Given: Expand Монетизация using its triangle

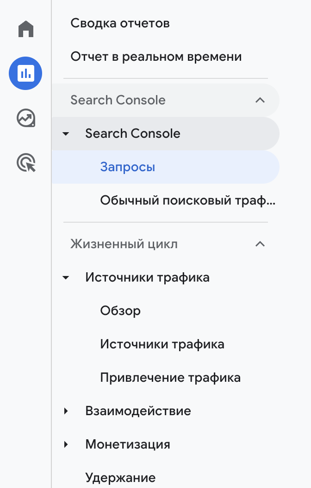Looking at the screenshot, I should coord(66,444).
